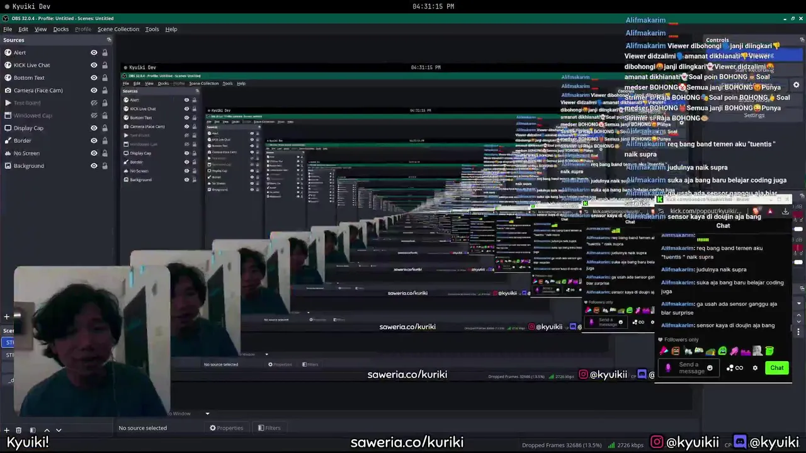Click the camera icon of Face Cam source
Screen dimensions: 806x453
point(8,90)
